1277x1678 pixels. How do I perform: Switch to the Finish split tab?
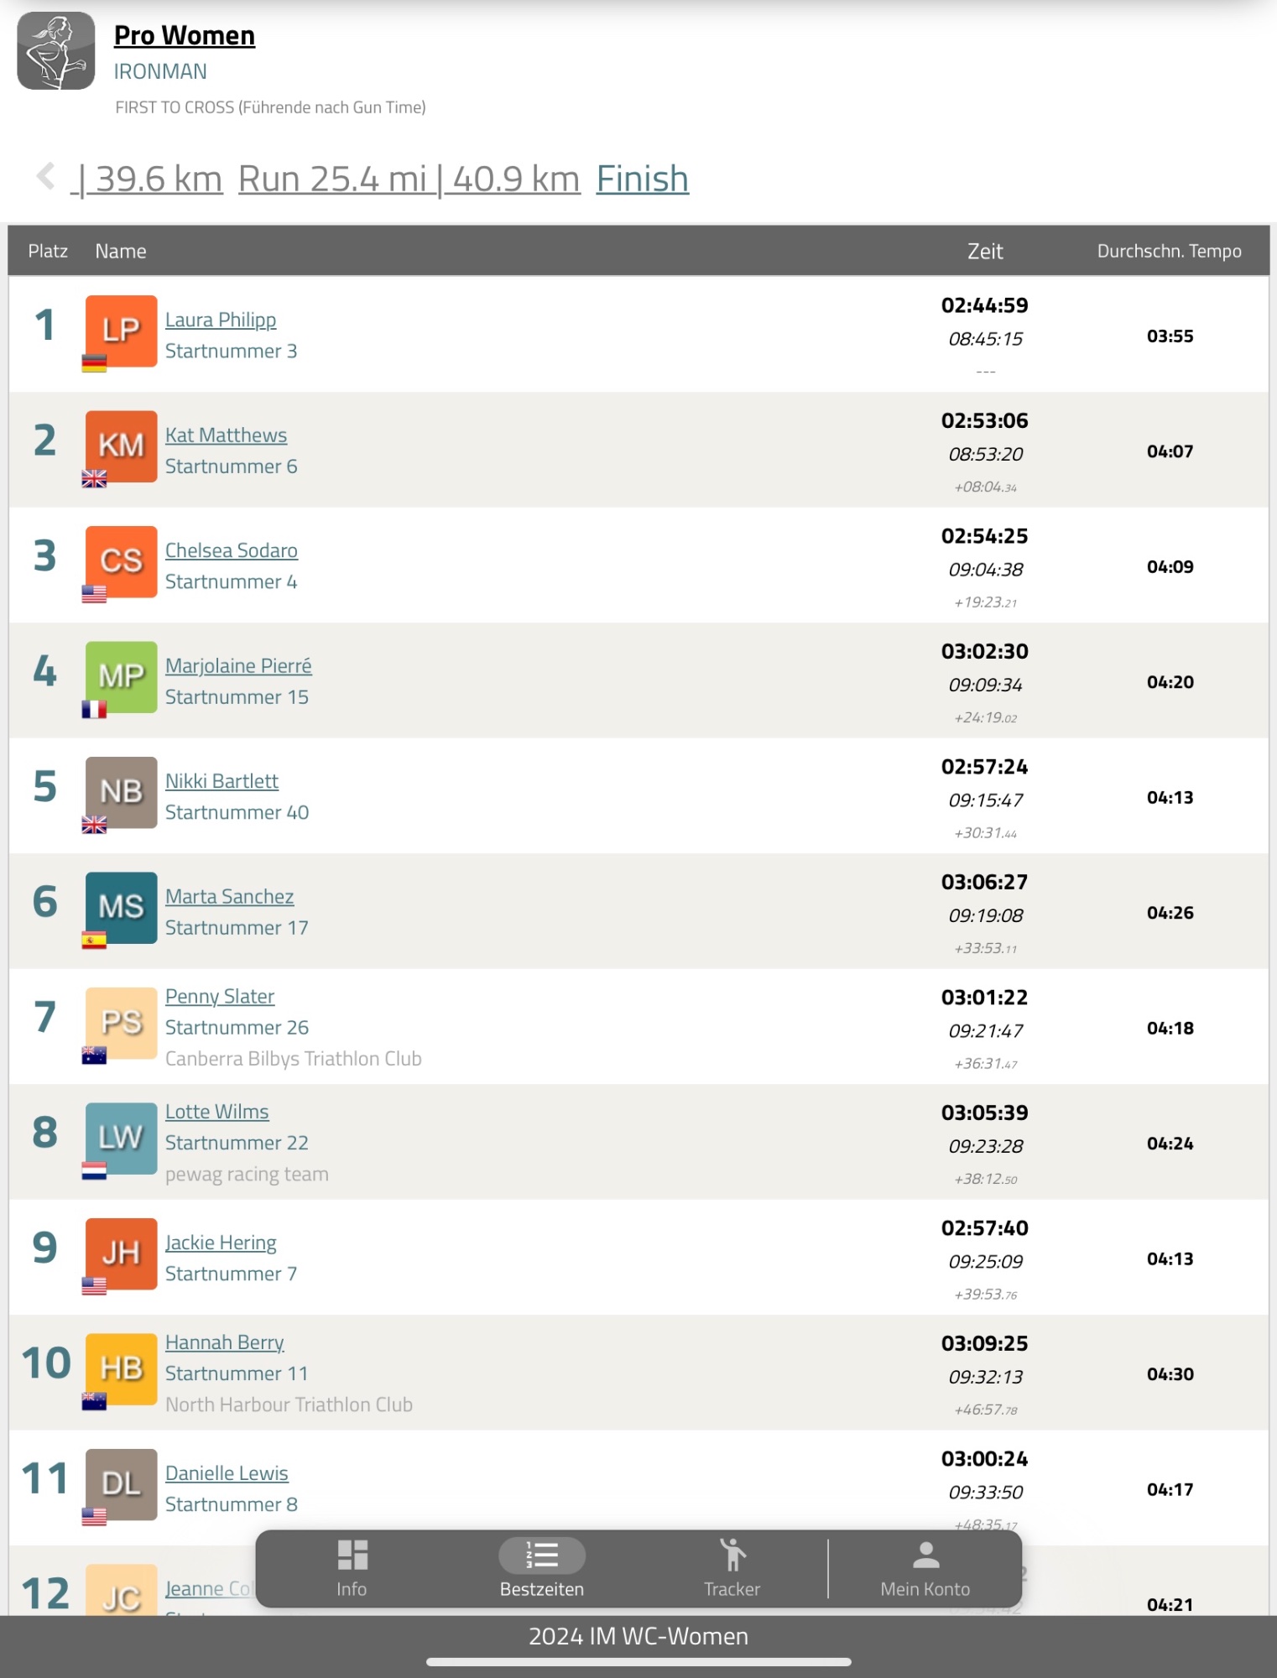642,180
